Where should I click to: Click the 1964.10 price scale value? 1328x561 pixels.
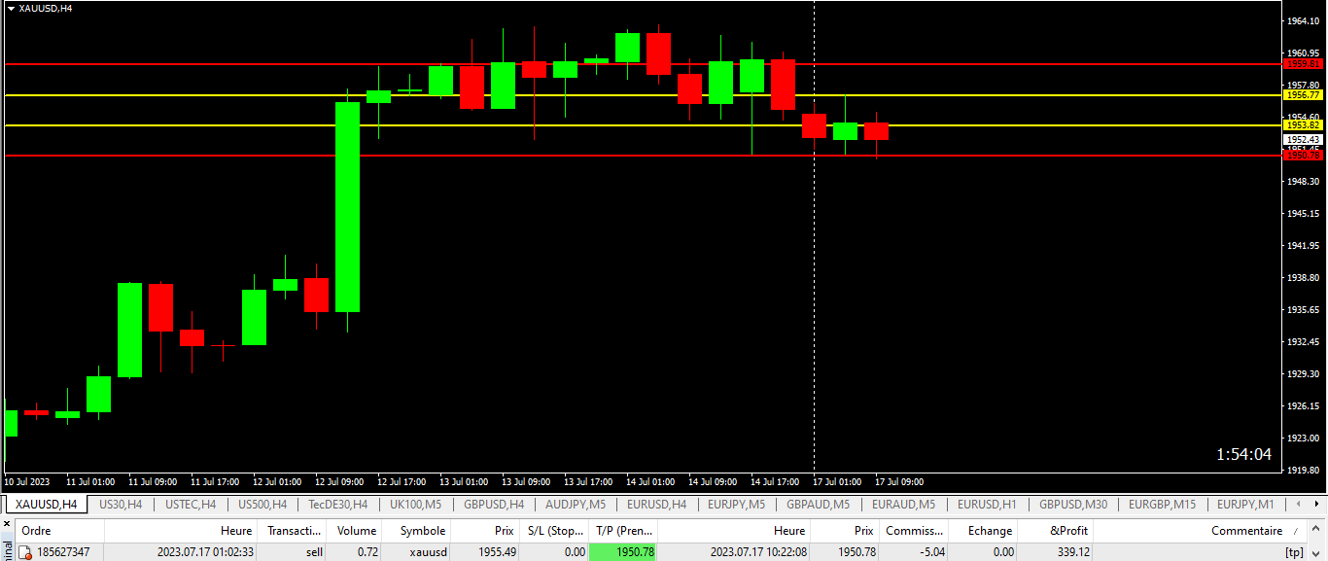click(1303, 20)
